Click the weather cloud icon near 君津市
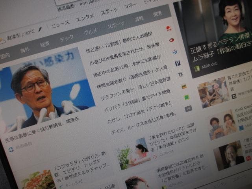 tap(2, 40)
